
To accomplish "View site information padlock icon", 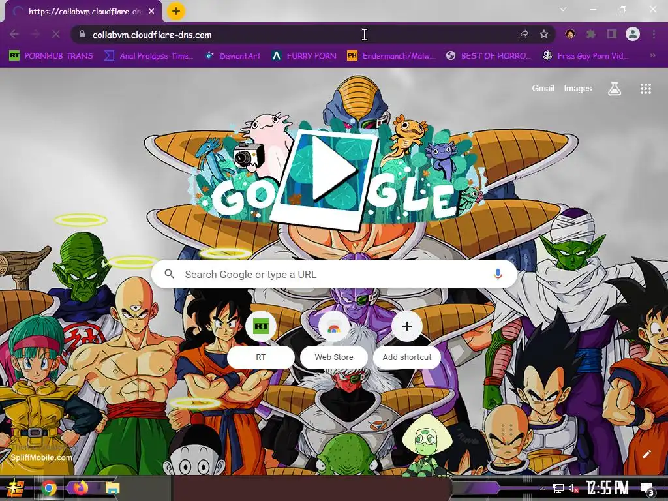I will coord(82,34).
